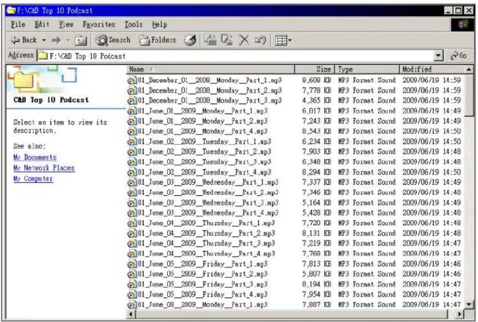Open the Back history dropdown arrow

click(44, 40)
